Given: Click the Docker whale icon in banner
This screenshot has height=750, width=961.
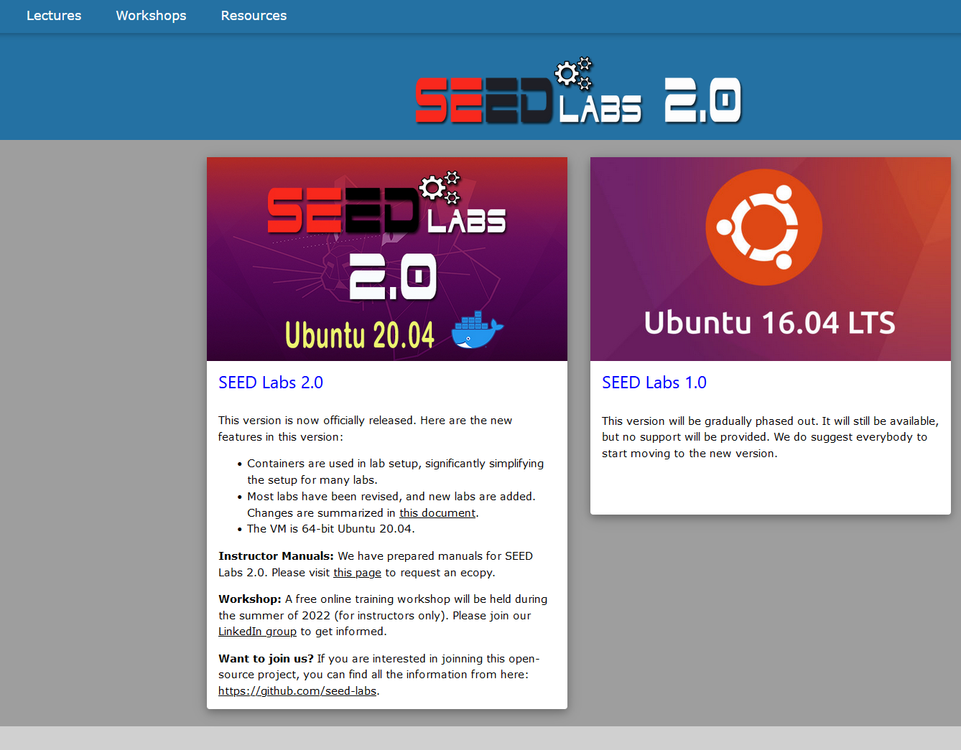Looking at the screenshot, I should tap(478, 330).
